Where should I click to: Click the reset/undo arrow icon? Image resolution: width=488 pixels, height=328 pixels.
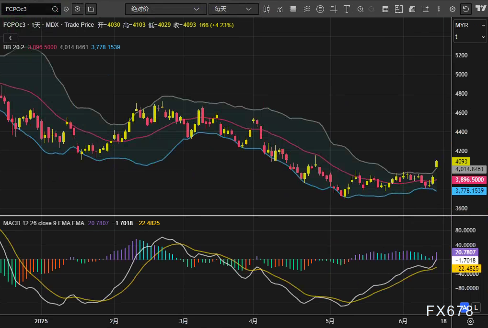pyautogui.click(x=465, y=9)
